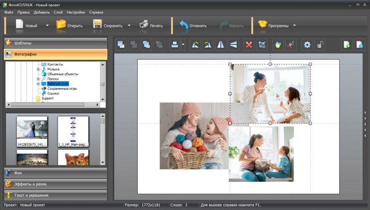Select the orange cat thumbnail
Image resolution: width=370 pixels, height=210 pixels.
[73, 158]
